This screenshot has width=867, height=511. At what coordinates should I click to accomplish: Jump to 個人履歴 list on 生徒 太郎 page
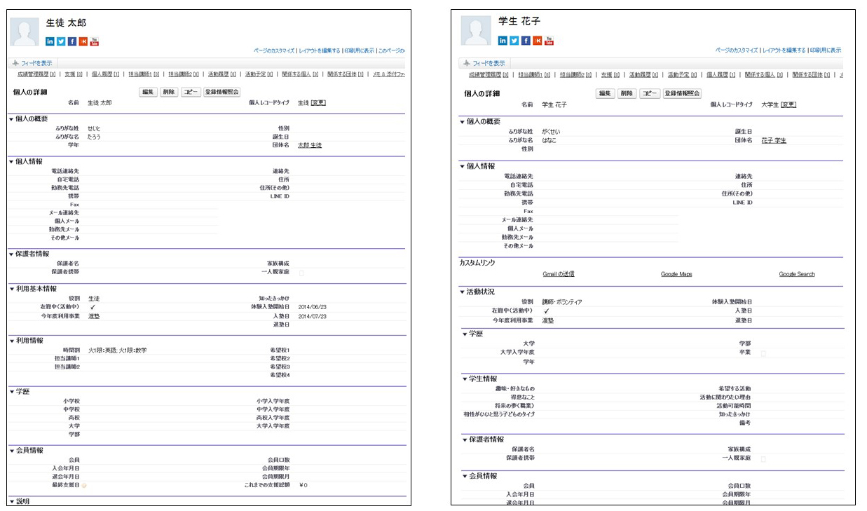[x=106, y=74]
